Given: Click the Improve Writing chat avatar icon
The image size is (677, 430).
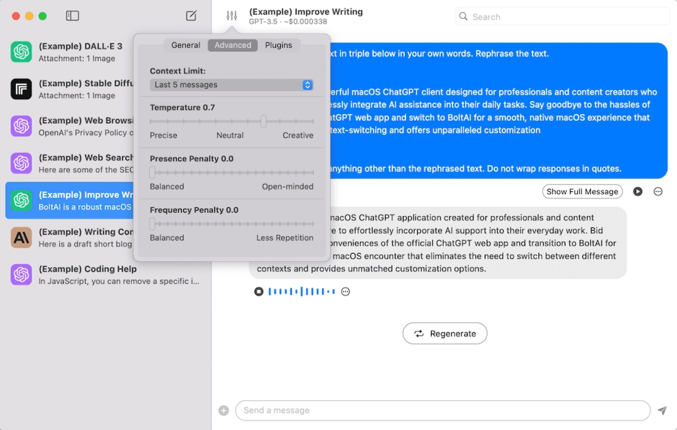Looking at the screenshot, I should [21, 201].
